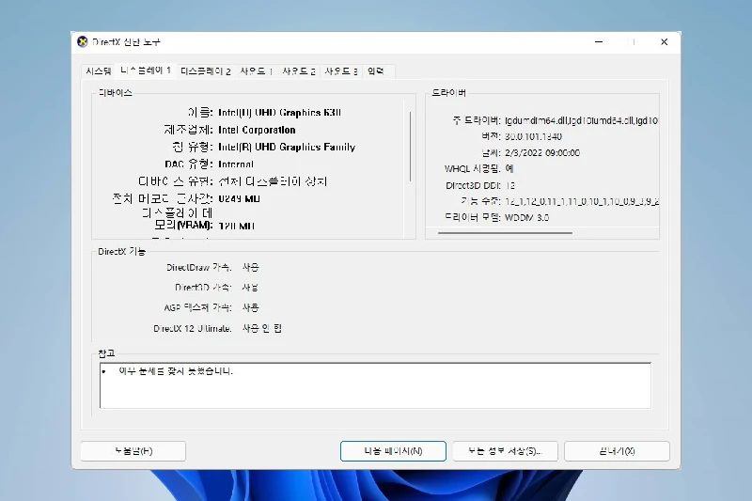Click the main driver igdumdim64.dll value

[x=581, y=121]
